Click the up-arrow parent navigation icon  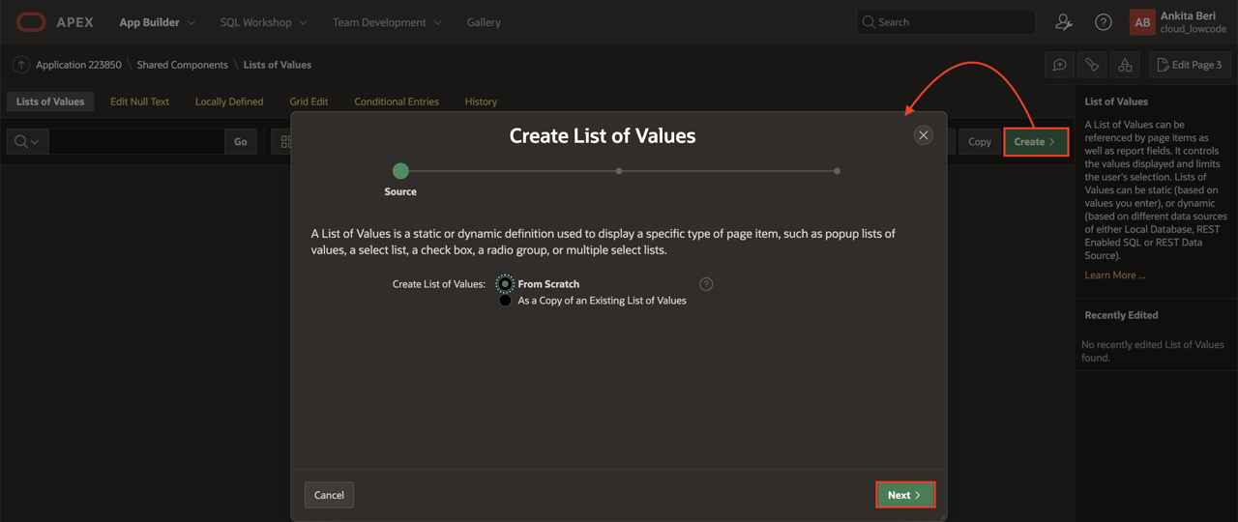click(x=20, y=65)
